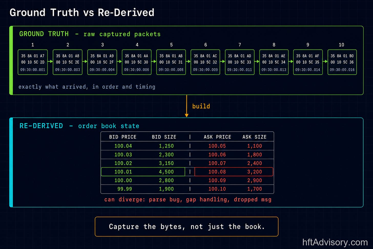Screen dimensions: 373x249
Task: Select ask price 100.07
Action: [217, 163]
